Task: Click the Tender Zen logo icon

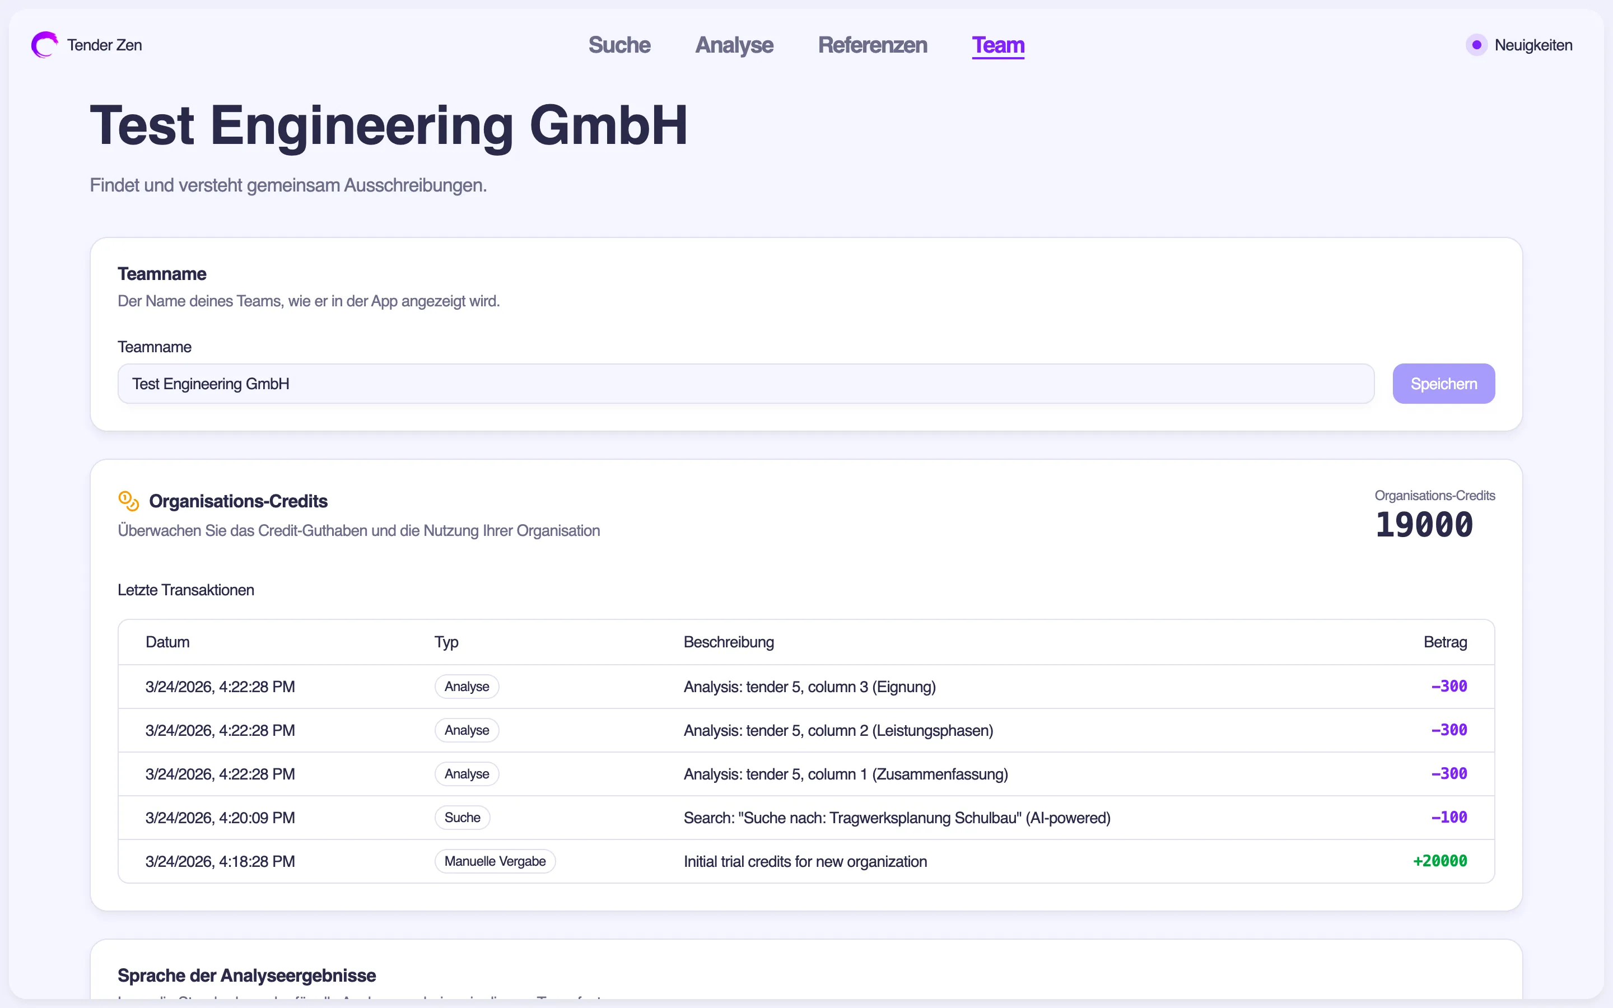Action: tap(44, 45)
